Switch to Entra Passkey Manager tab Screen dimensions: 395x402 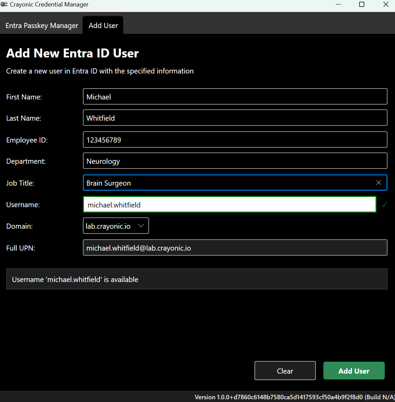click(42, 26)
